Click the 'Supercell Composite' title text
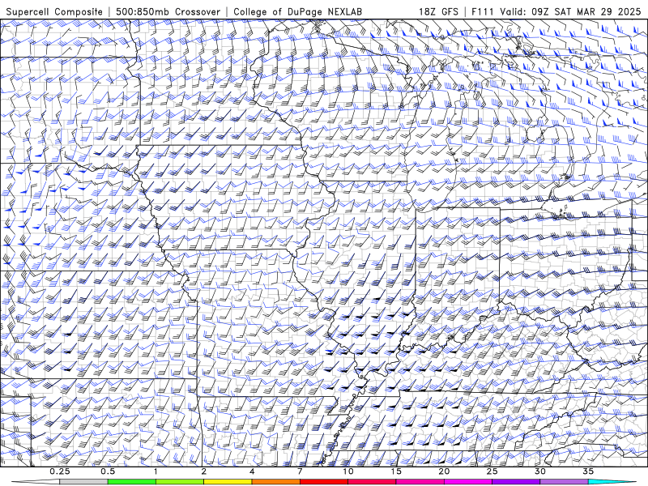 pos(54,11)
